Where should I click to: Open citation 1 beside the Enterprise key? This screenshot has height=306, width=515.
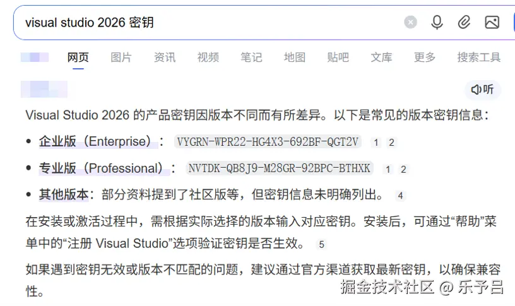coord(376,143)
